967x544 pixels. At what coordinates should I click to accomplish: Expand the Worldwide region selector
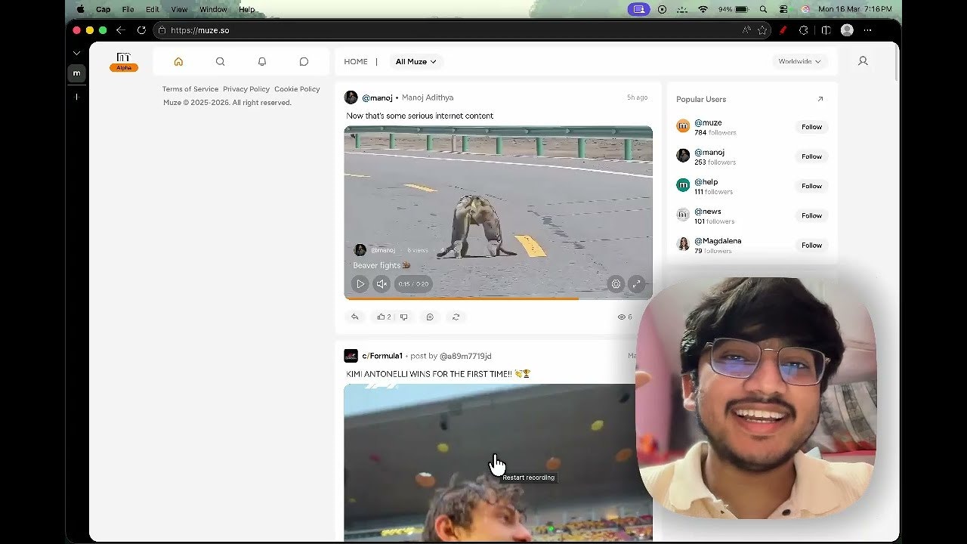click(799, 61)
